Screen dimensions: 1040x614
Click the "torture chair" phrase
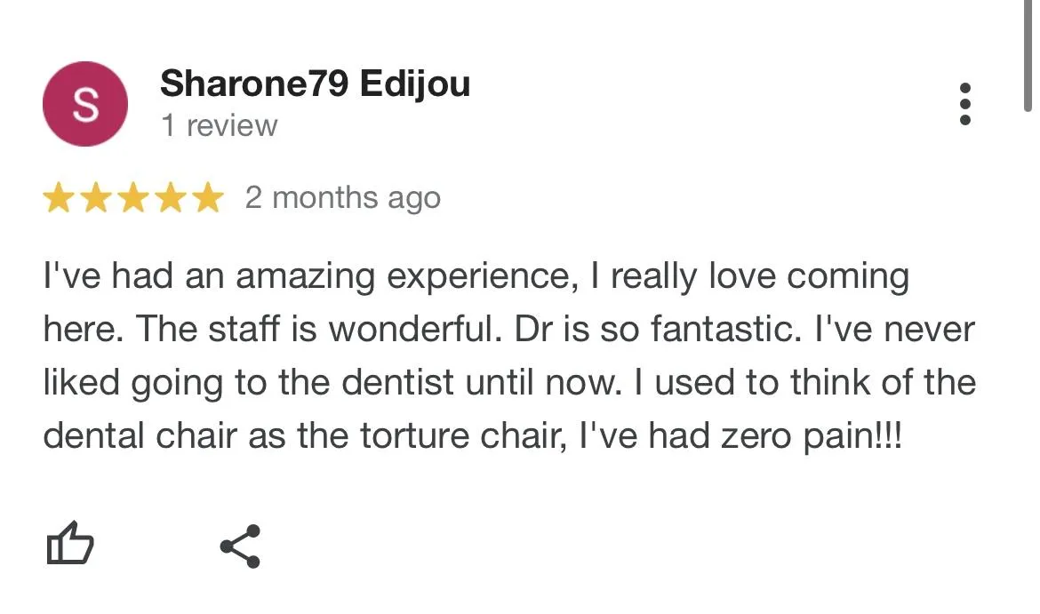click(x=460, y=437)
